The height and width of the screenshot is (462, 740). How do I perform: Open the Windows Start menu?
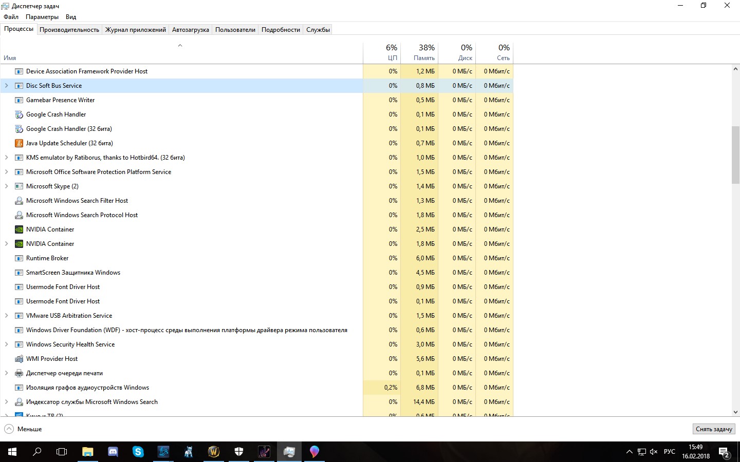12,452
